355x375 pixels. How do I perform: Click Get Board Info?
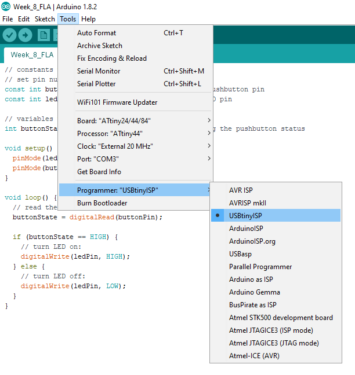(99, 171)
